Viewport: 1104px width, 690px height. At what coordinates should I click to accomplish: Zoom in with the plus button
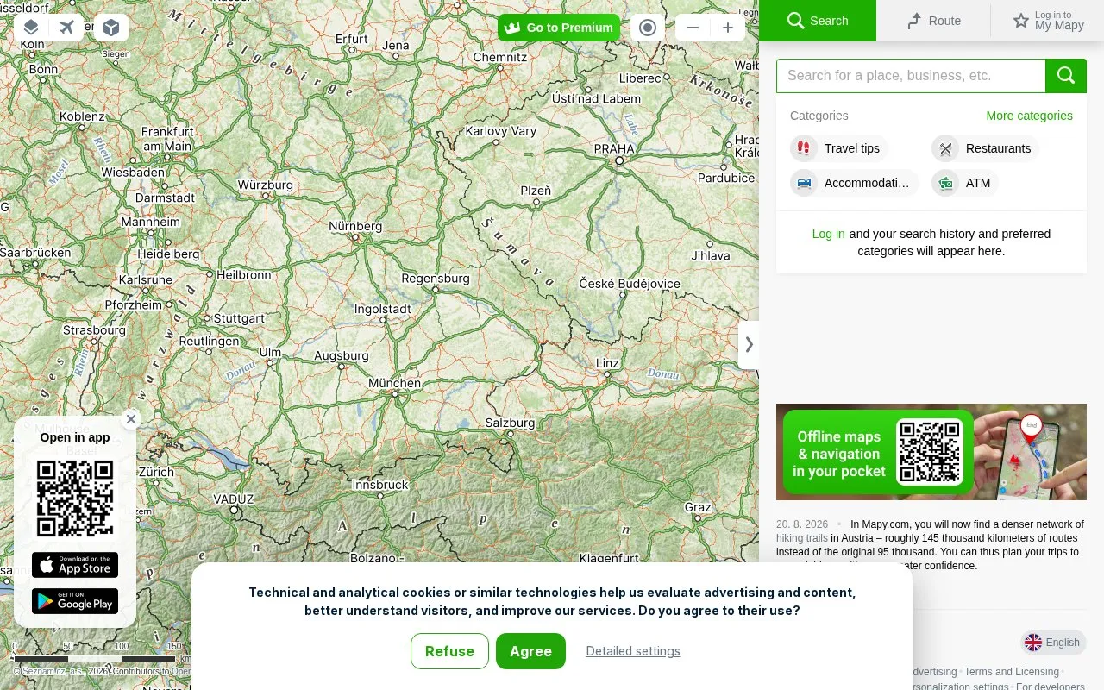728,28
